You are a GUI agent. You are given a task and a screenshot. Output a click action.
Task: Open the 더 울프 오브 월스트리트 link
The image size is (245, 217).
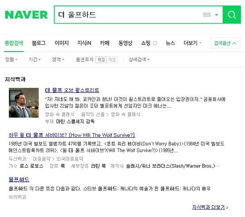click(x=72, y=90)
